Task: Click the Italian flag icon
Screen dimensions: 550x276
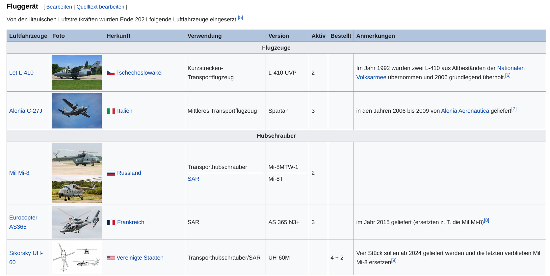Action: [111, 111]
